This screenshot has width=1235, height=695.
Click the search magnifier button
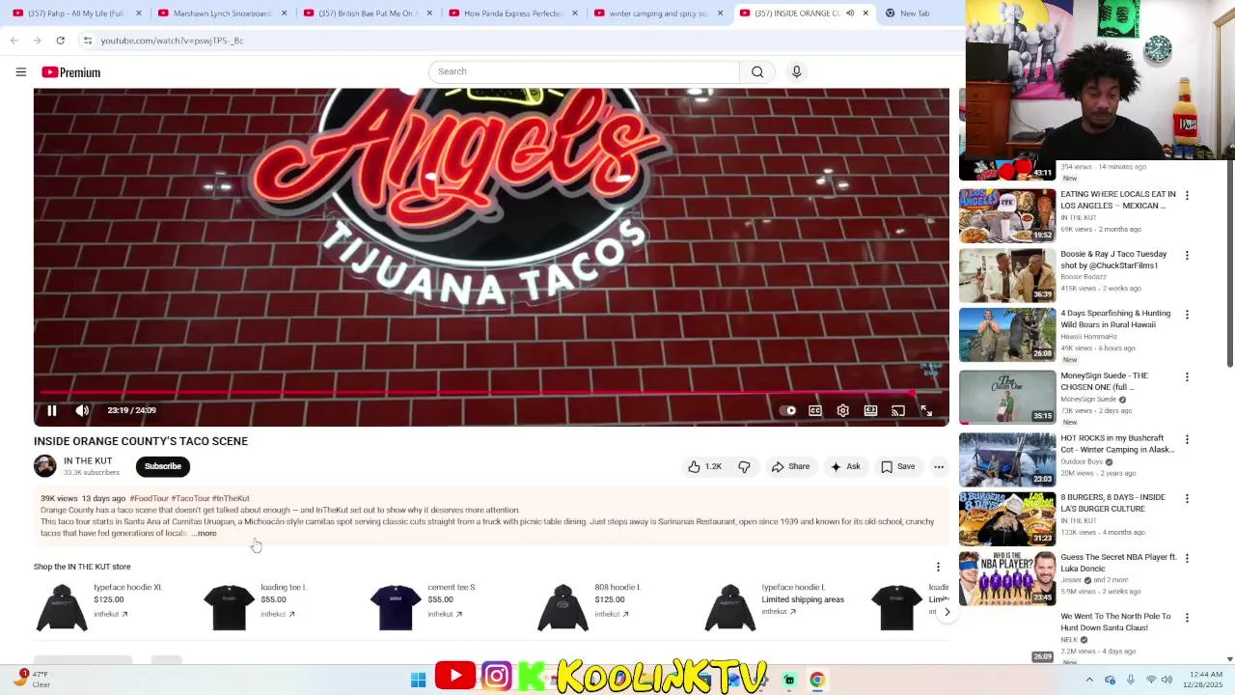(757, 71)
